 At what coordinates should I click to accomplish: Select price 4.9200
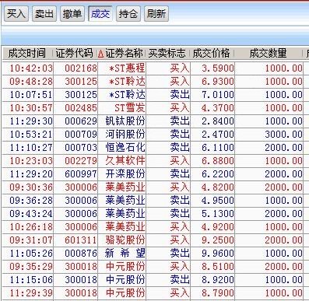[x=218, y=227]
